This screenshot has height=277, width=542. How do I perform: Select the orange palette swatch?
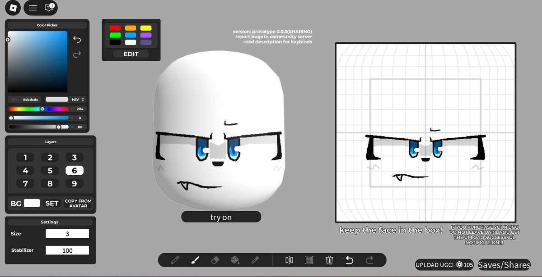point(131,28)
